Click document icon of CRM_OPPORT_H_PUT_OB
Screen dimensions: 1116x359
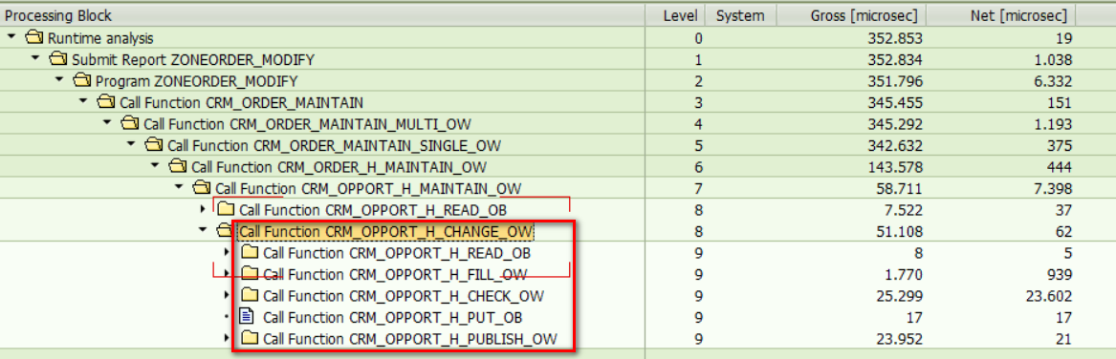(x=247, y=316)
